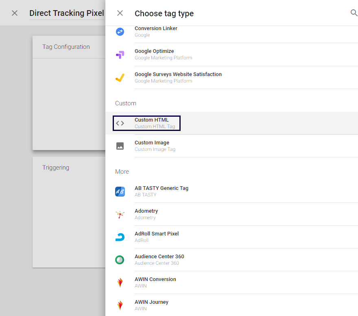Close the Choose tag type panel

(x=120, y=13)
